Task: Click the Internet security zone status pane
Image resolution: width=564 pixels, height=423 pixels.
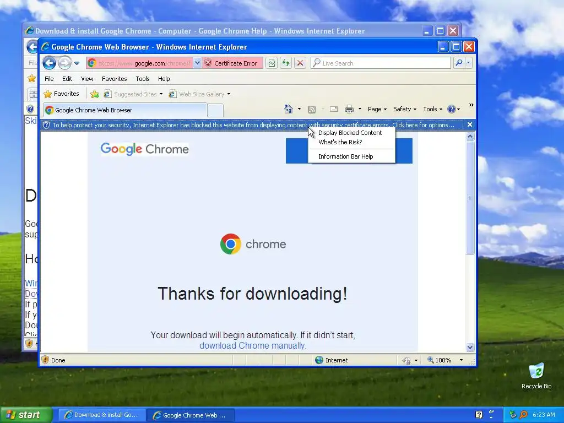Action: 331,360
